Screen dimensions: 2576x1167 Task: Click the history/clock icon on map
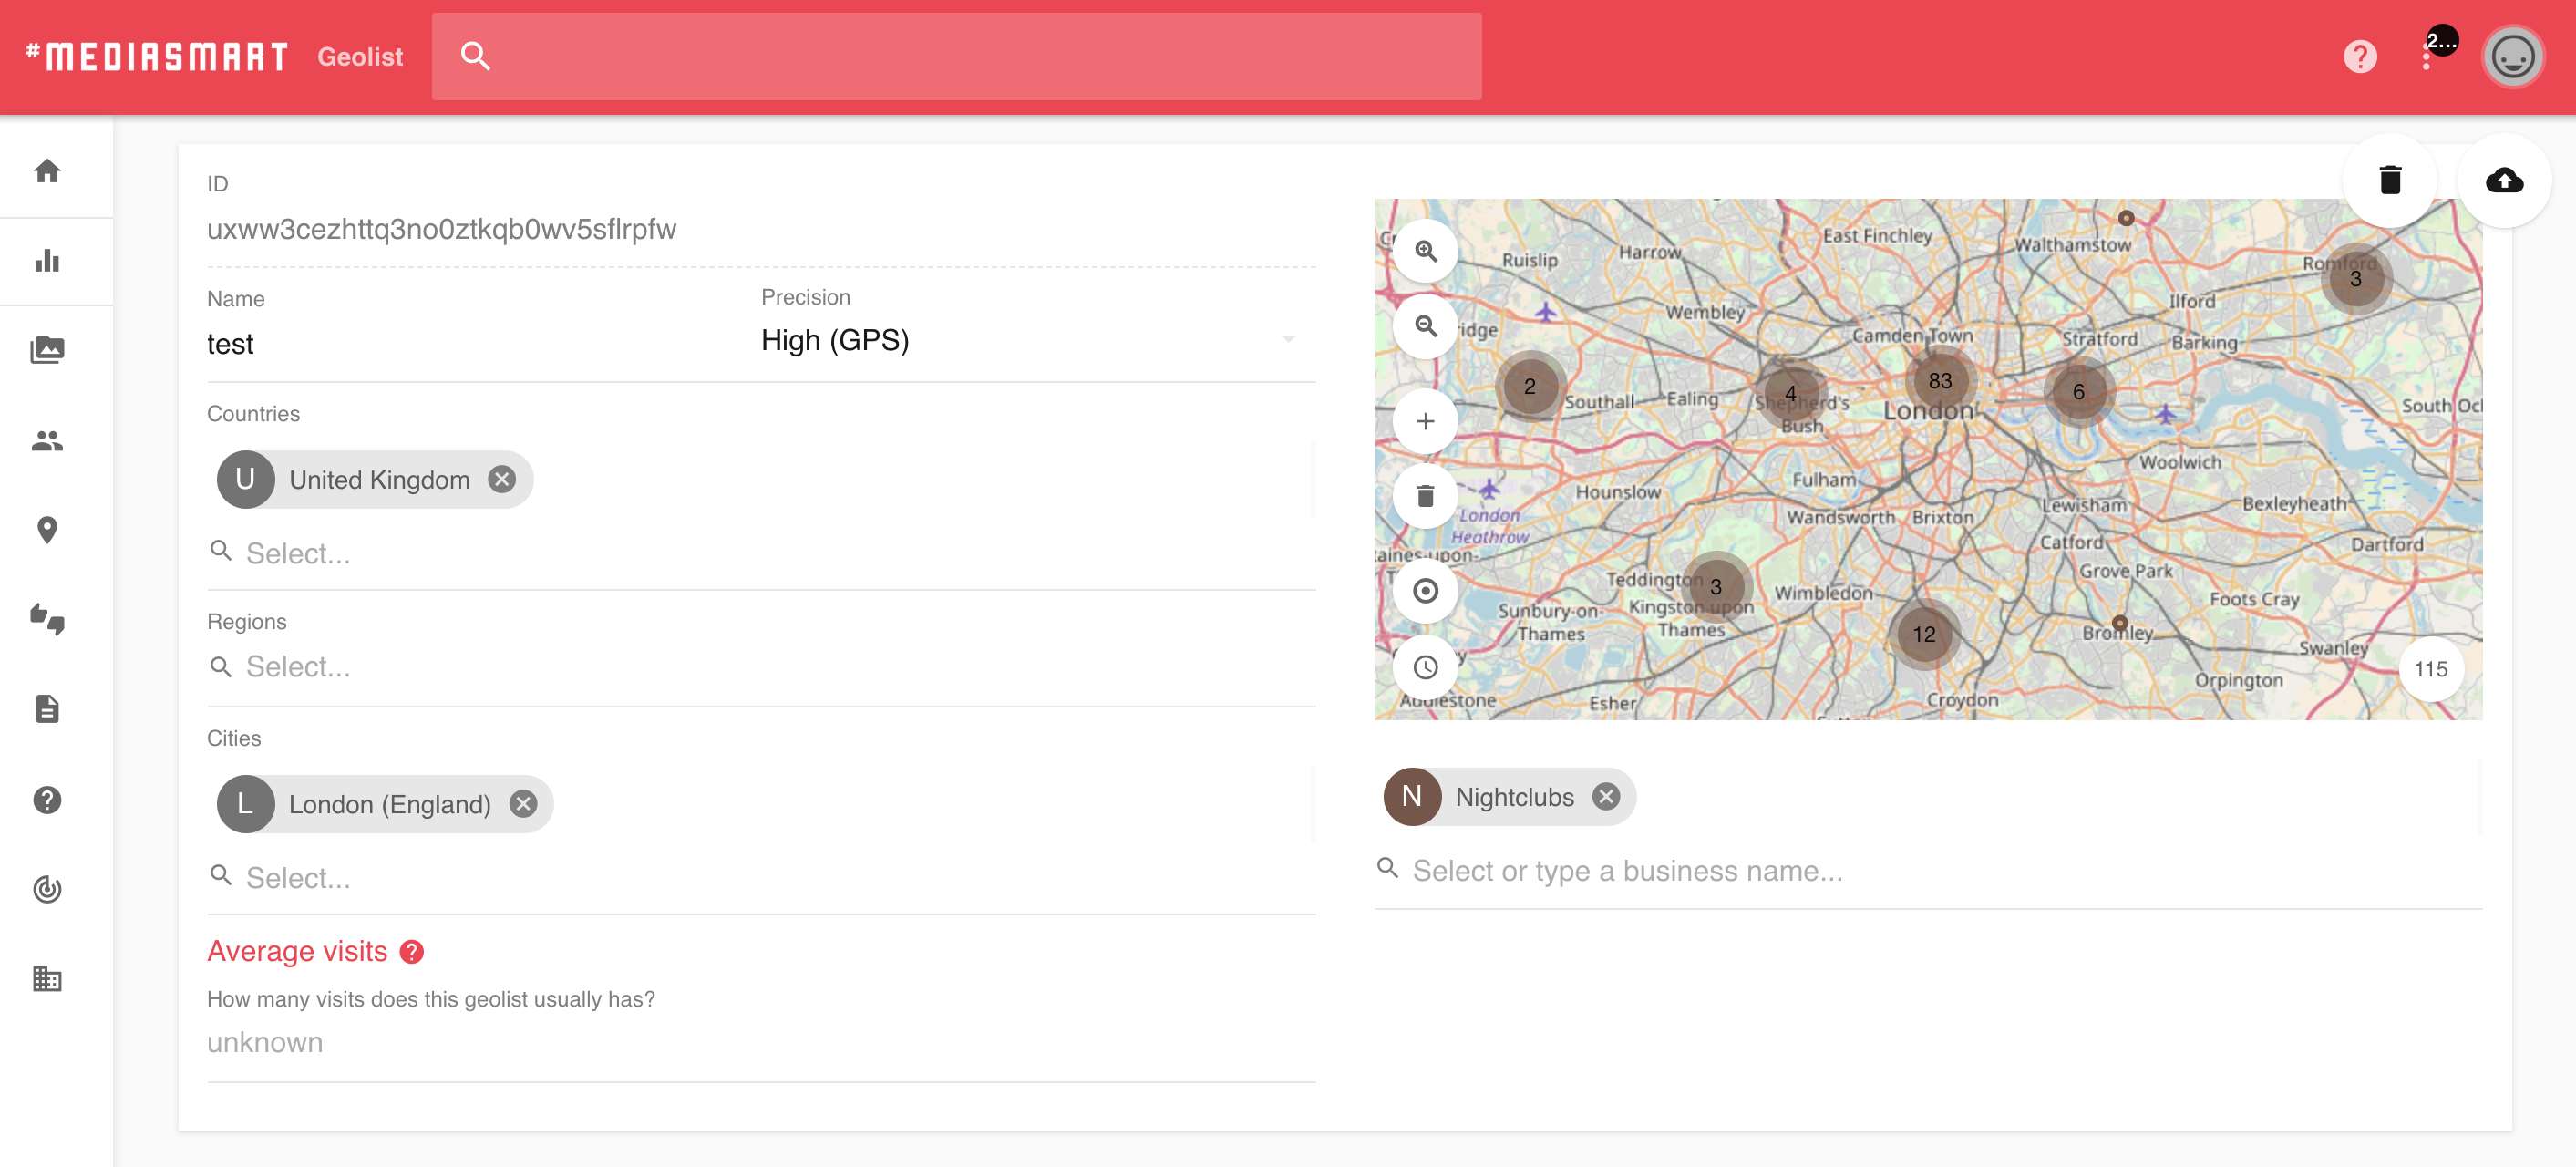[1425, 666]
